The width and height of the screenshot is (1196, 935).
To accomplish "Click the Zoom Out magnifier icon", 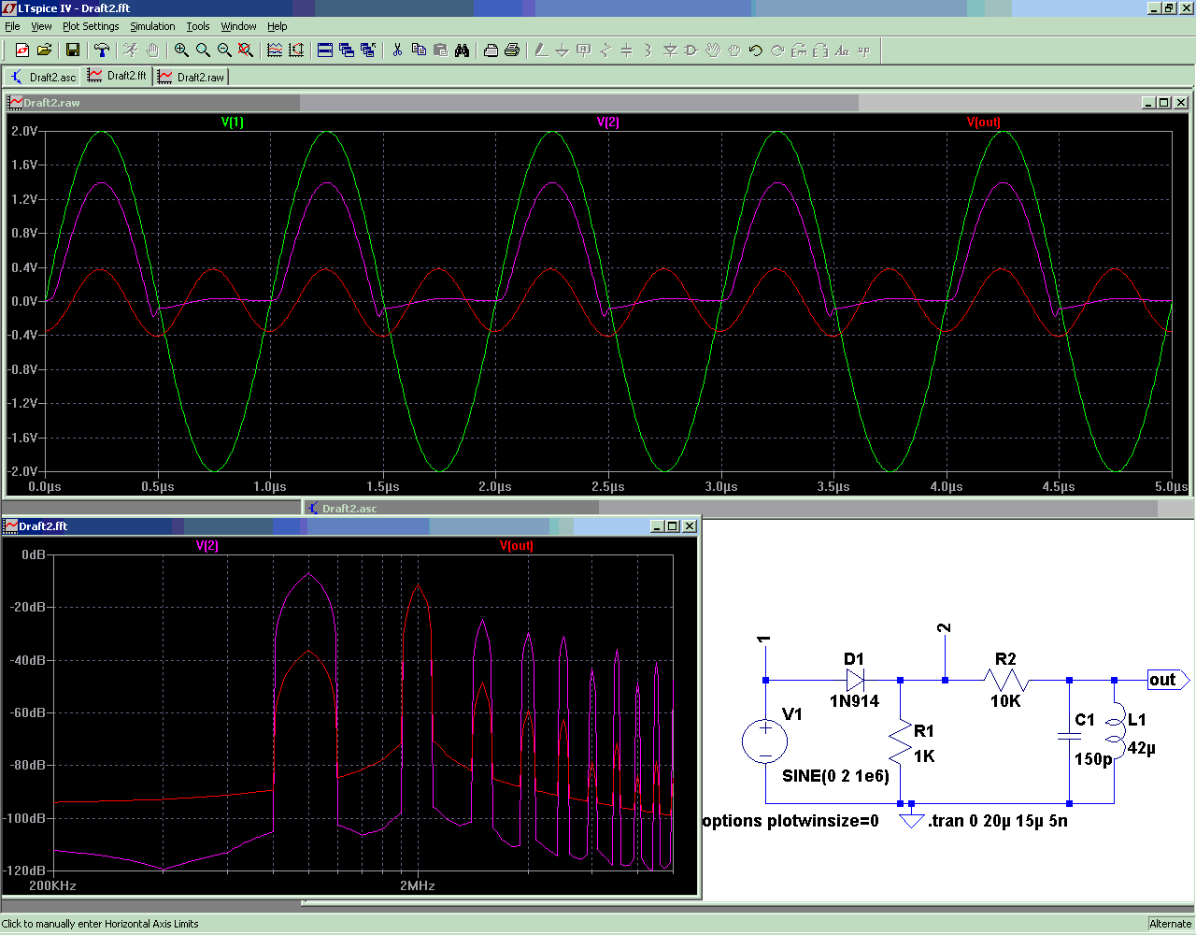I will (224, 50).
